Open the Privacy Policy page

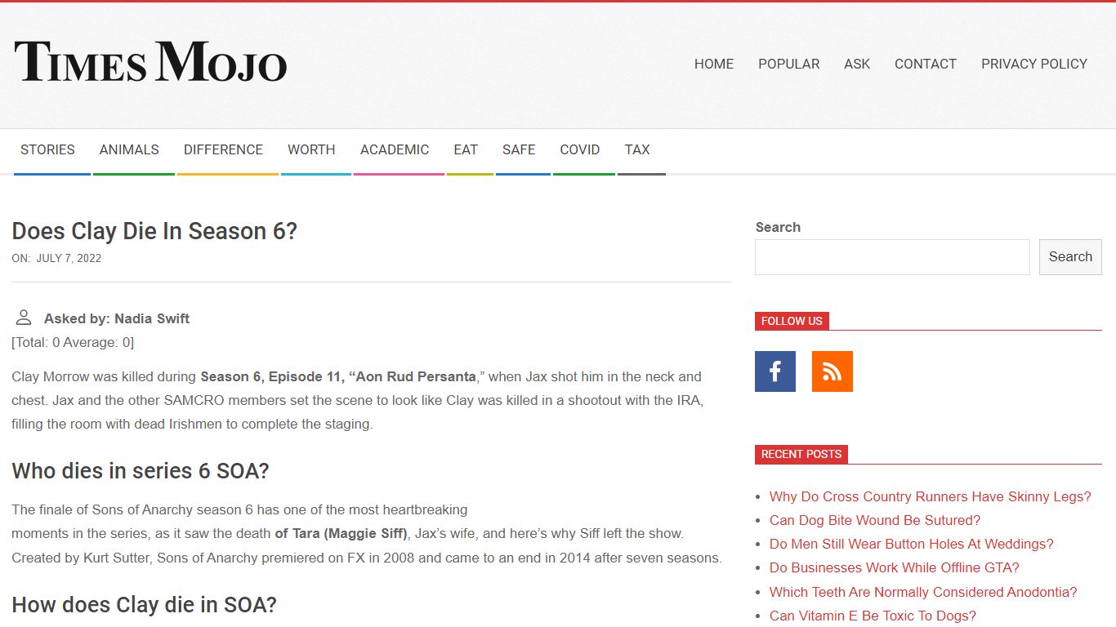[x=1034, y=64]
